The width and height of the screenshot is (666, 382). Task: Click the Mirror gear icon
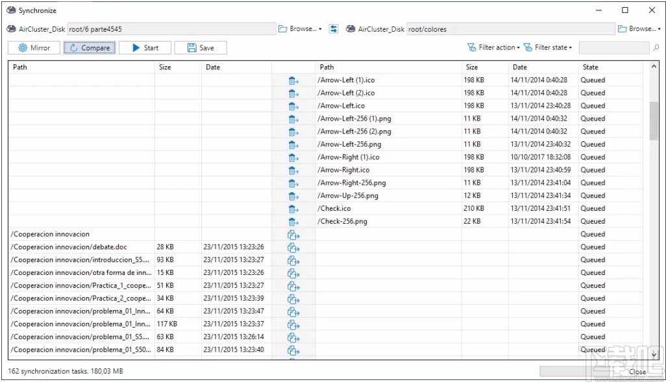(21, 47)
